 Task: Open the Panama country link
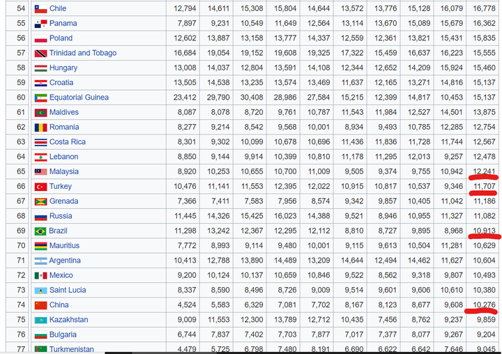pos(63,24)
